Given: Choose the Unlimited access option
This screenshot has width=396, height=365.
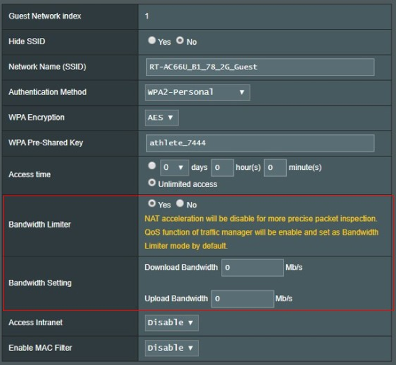Looking at the screenshot, I should (152, 183).
